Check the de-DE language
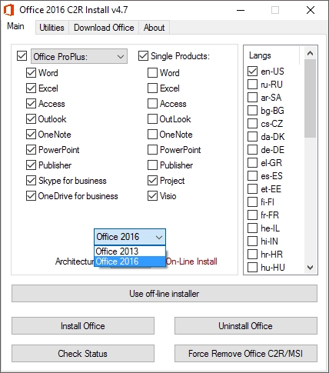Screen dimensions: 329x373 pos(252,149)
